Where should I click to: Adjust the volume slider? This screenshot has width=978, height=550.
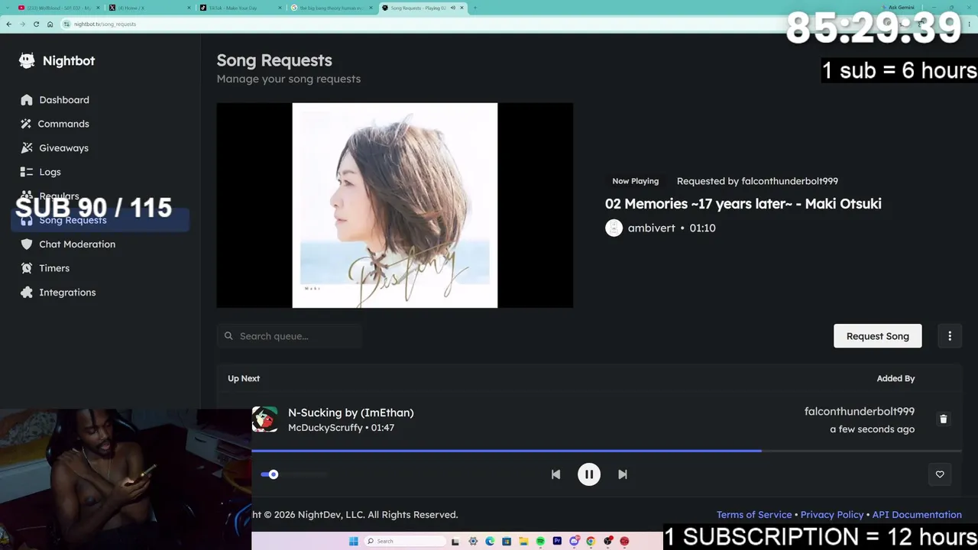click(x=294, y=474)
